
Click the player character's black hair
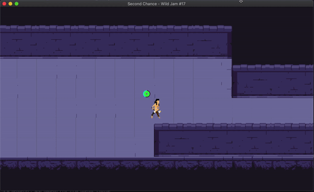(x=157, y=101)
